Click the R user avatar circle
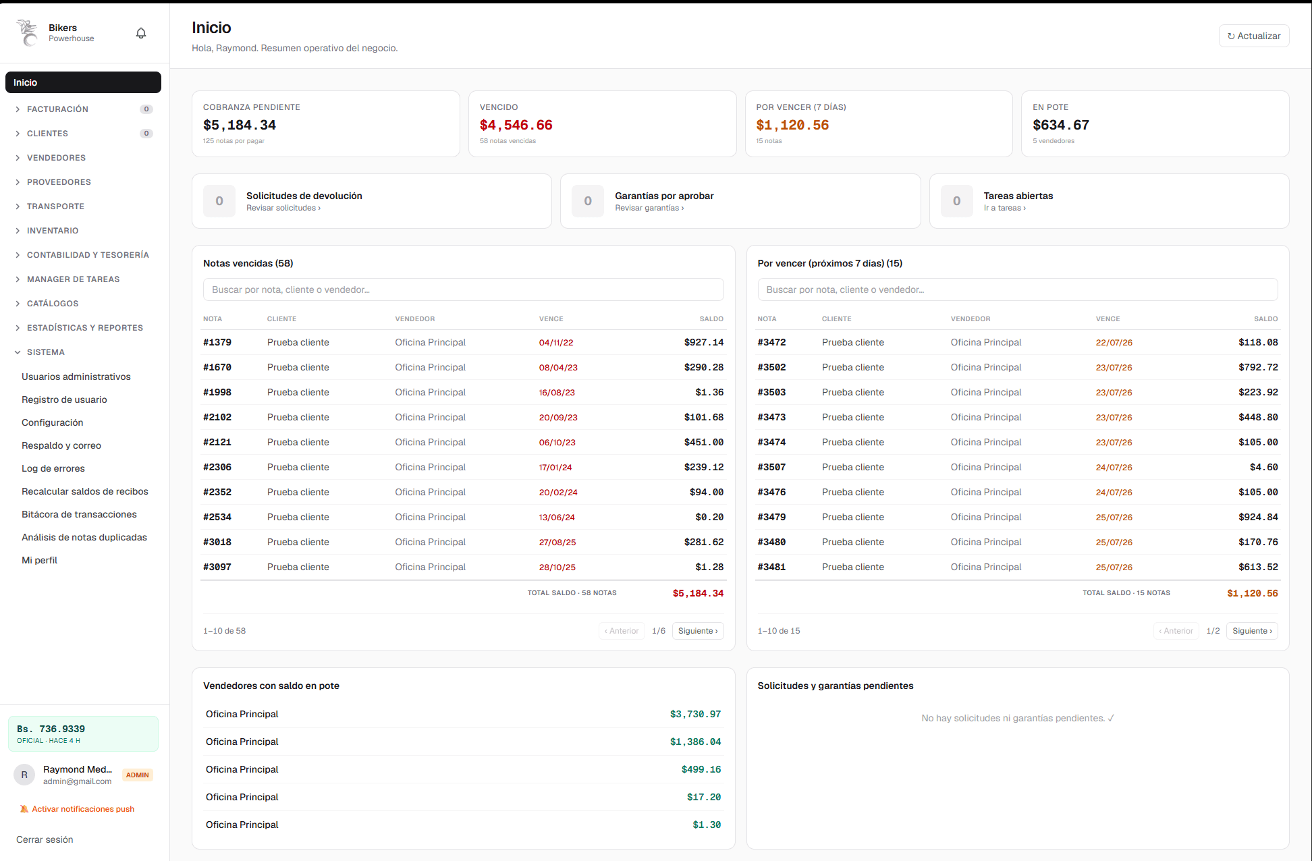 (x=24, y=775)
